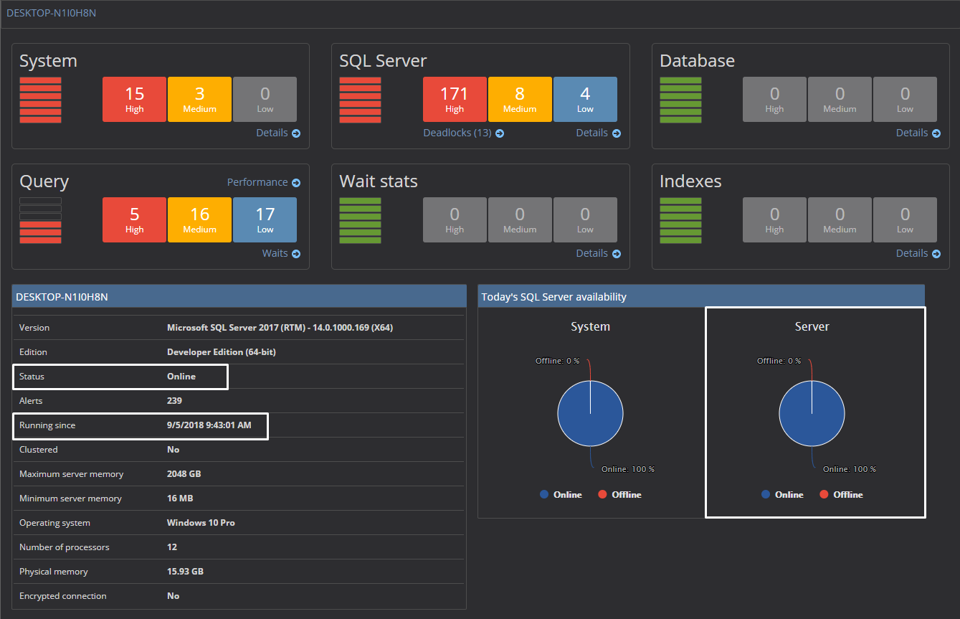Open the Database panel Details link

918,133
